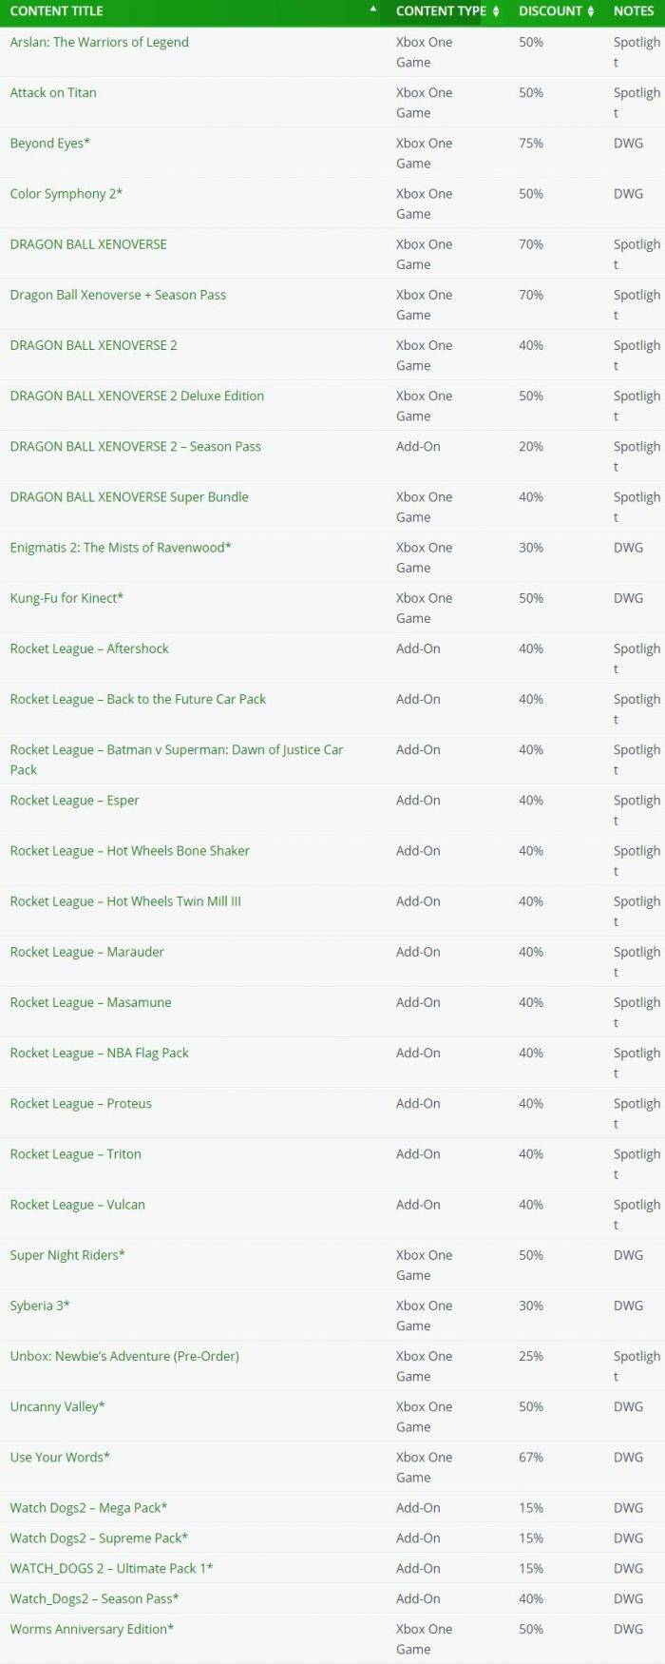This screenshot has height=1664, width=665.
Task: Select Rocket League – Back to the Future Car Pack
Action: (x=138, y=699)
